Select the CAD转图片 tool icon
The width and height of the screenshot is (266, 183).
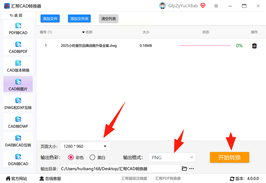coord(18,82)
